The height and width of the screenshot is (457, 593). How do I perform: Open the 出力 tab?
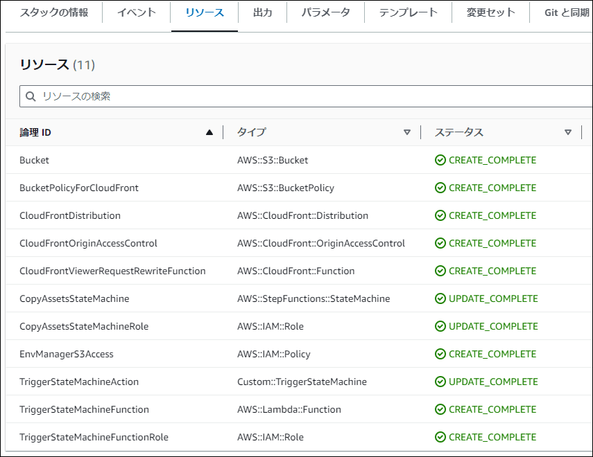click(x=262, y=12)
